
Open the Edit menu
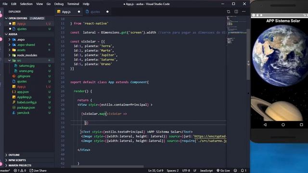point(13,4)
